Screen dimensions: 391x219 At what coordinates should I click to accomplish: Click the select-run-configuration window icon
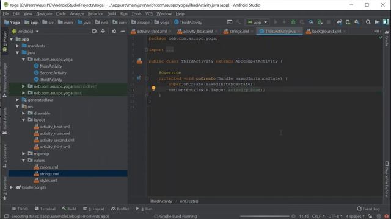click(230, 23)
